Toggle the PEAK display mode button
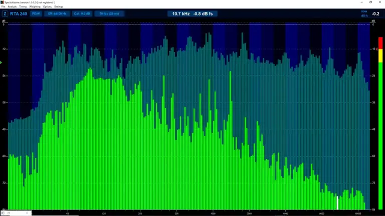This screenshot has height=216, width=385. [x=36, y=13]
